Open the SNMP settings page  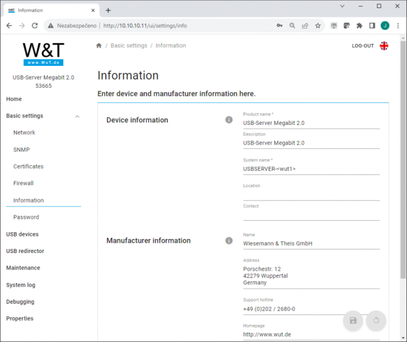[21, 149]
